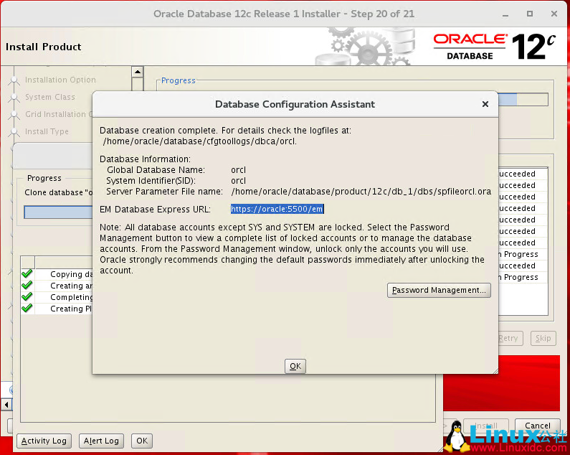Minimize the Oracle installer window
The width and height of the screenshot is (570, 455).
click(505, 14)
